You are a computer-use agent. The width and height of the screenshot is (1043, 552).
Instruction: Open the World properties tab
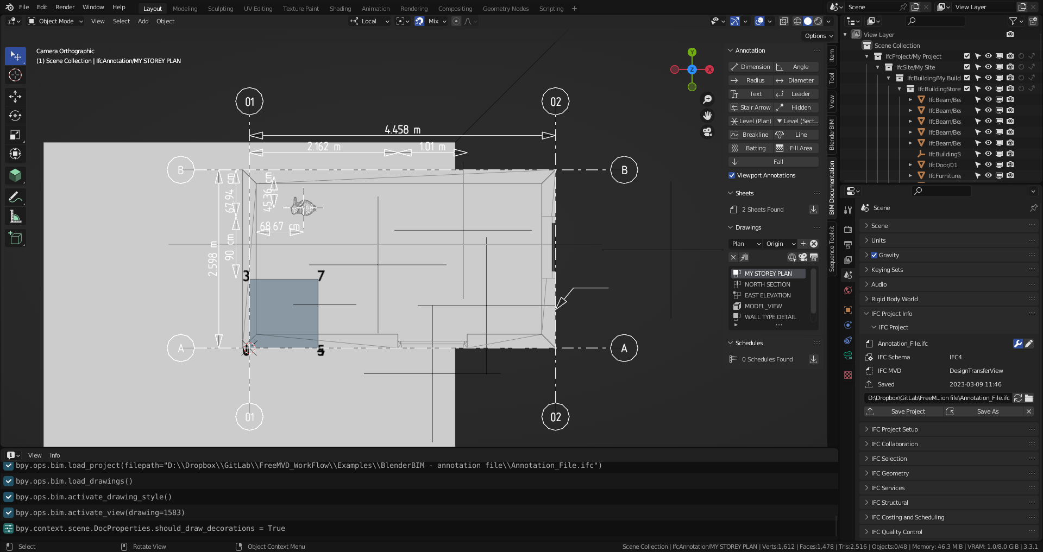click(848, 290)
